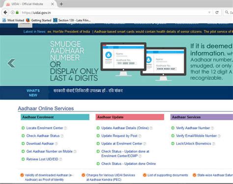Click green arrow icon before Verify Aadhaar Number
The width and height of the screenshot is (233, 184).
[x=173, y=128]
